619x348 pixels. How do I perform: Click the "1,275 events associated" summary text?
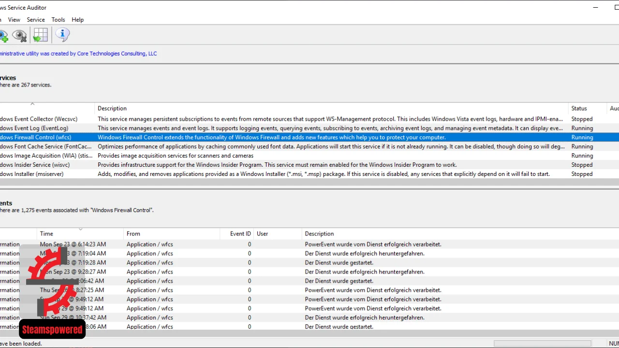(77, 210)
